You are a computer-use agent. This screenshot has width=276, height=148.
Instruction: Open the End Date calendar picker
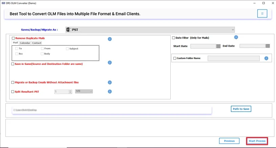[268, 46]
